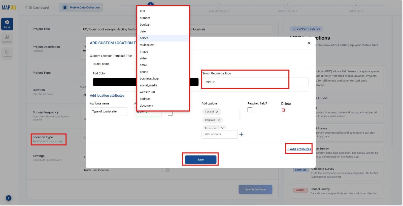Image resolution: width=403 pixels, height=206 pixels.
Task: Click the COMPLETE survey badge
Action: point(301,170)
